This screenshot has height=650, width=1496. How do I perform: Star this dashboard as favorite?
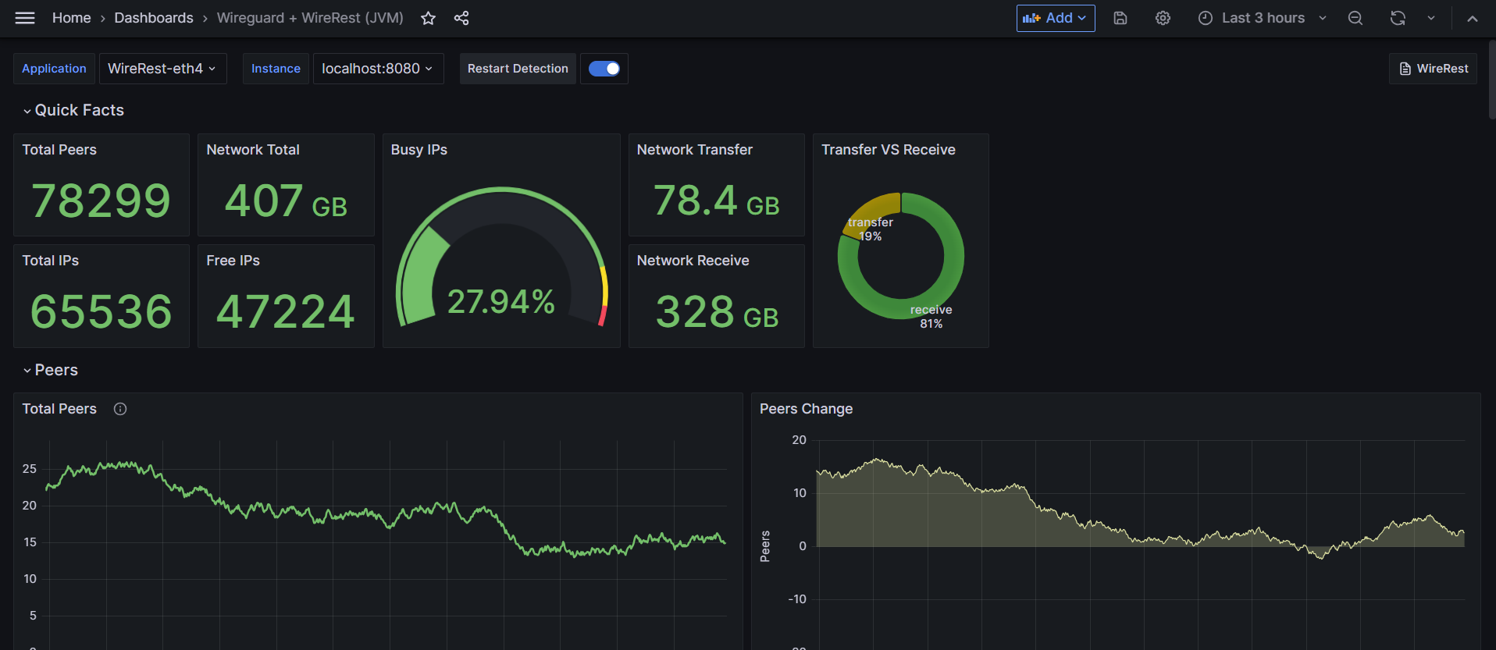pos(428,18)
